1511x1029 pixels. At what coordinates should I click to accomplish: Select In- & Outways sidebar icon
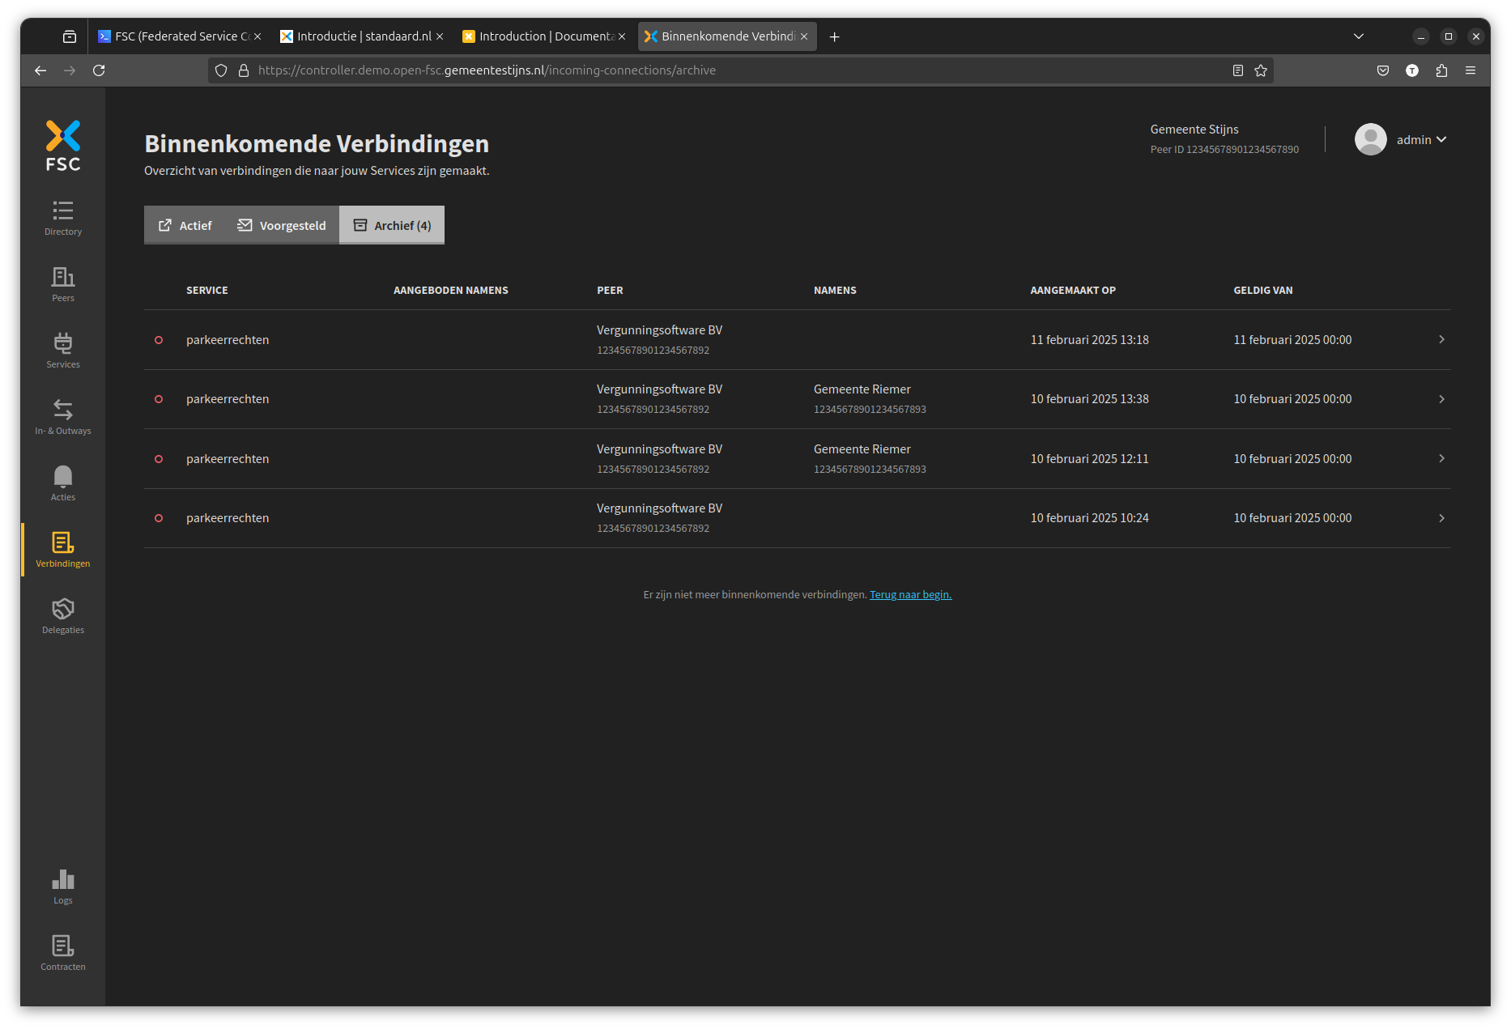click(63, 417)
